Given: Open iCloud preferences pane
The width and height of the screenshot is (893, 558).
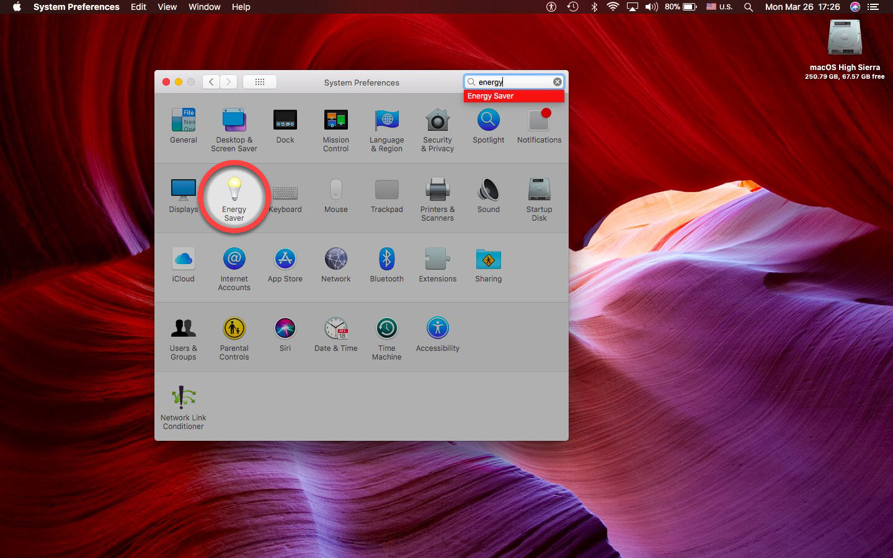Looking at the screenshot, I should point(184,265).
